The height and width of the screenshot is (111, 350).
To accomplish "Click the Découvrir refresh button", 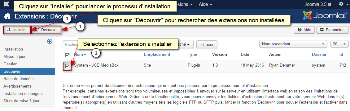I will pos(46,30).
